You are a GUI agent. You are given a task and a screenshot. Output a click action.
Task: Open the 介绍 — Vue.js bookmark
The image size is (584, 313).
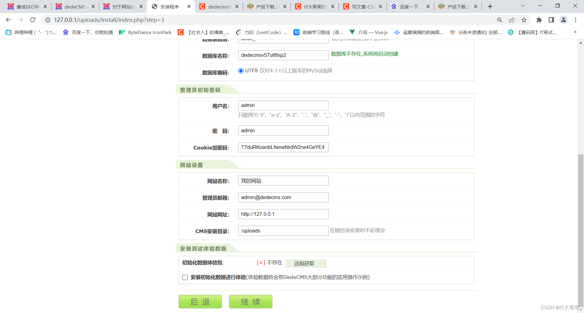[369, 32]
